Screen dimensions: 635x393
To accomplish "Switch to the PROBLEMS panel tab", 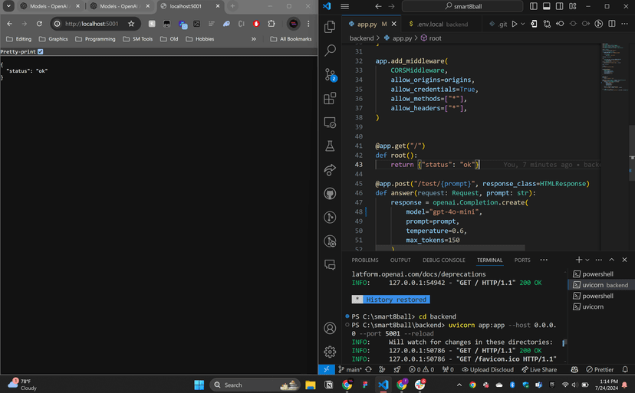I will point(365,260).
